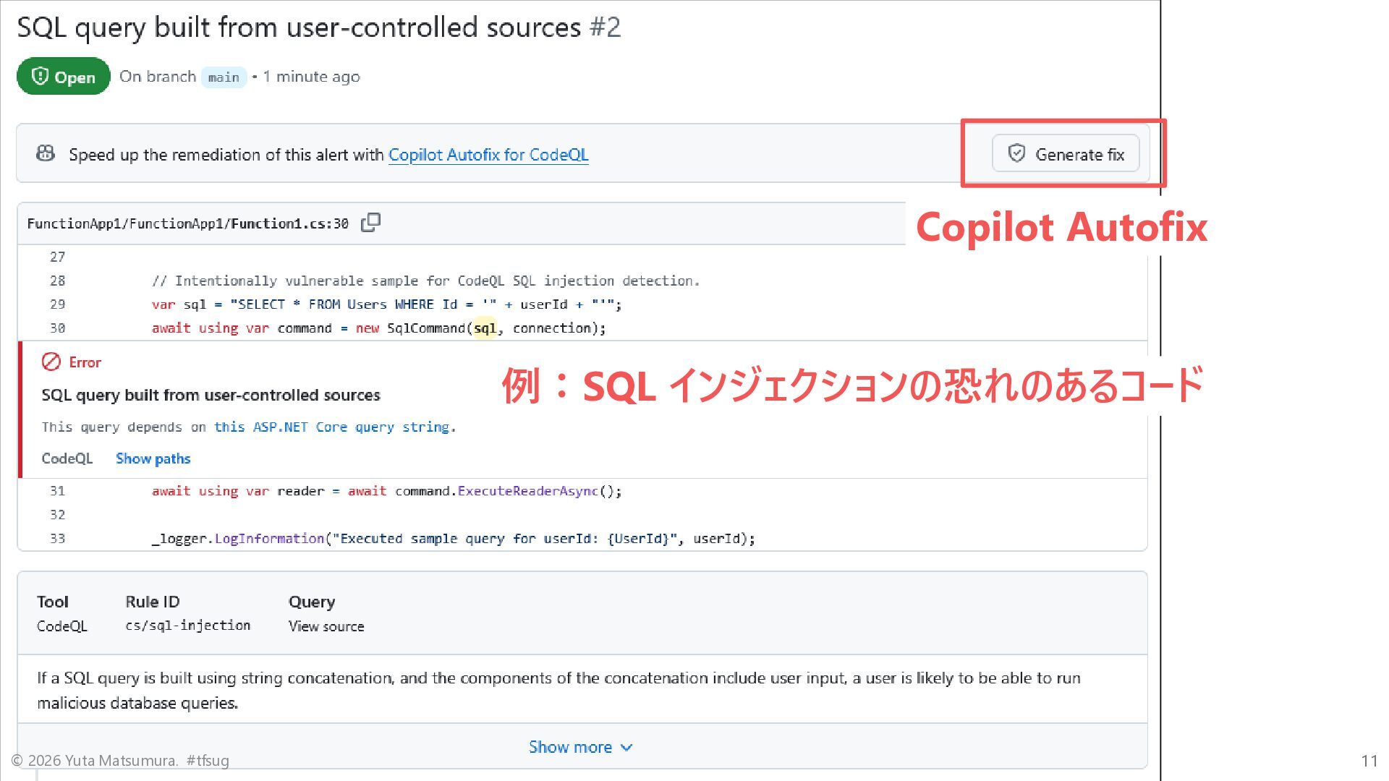
Task: Click highlighted sql variable on line 30
Action: click(x=485, y=328)
